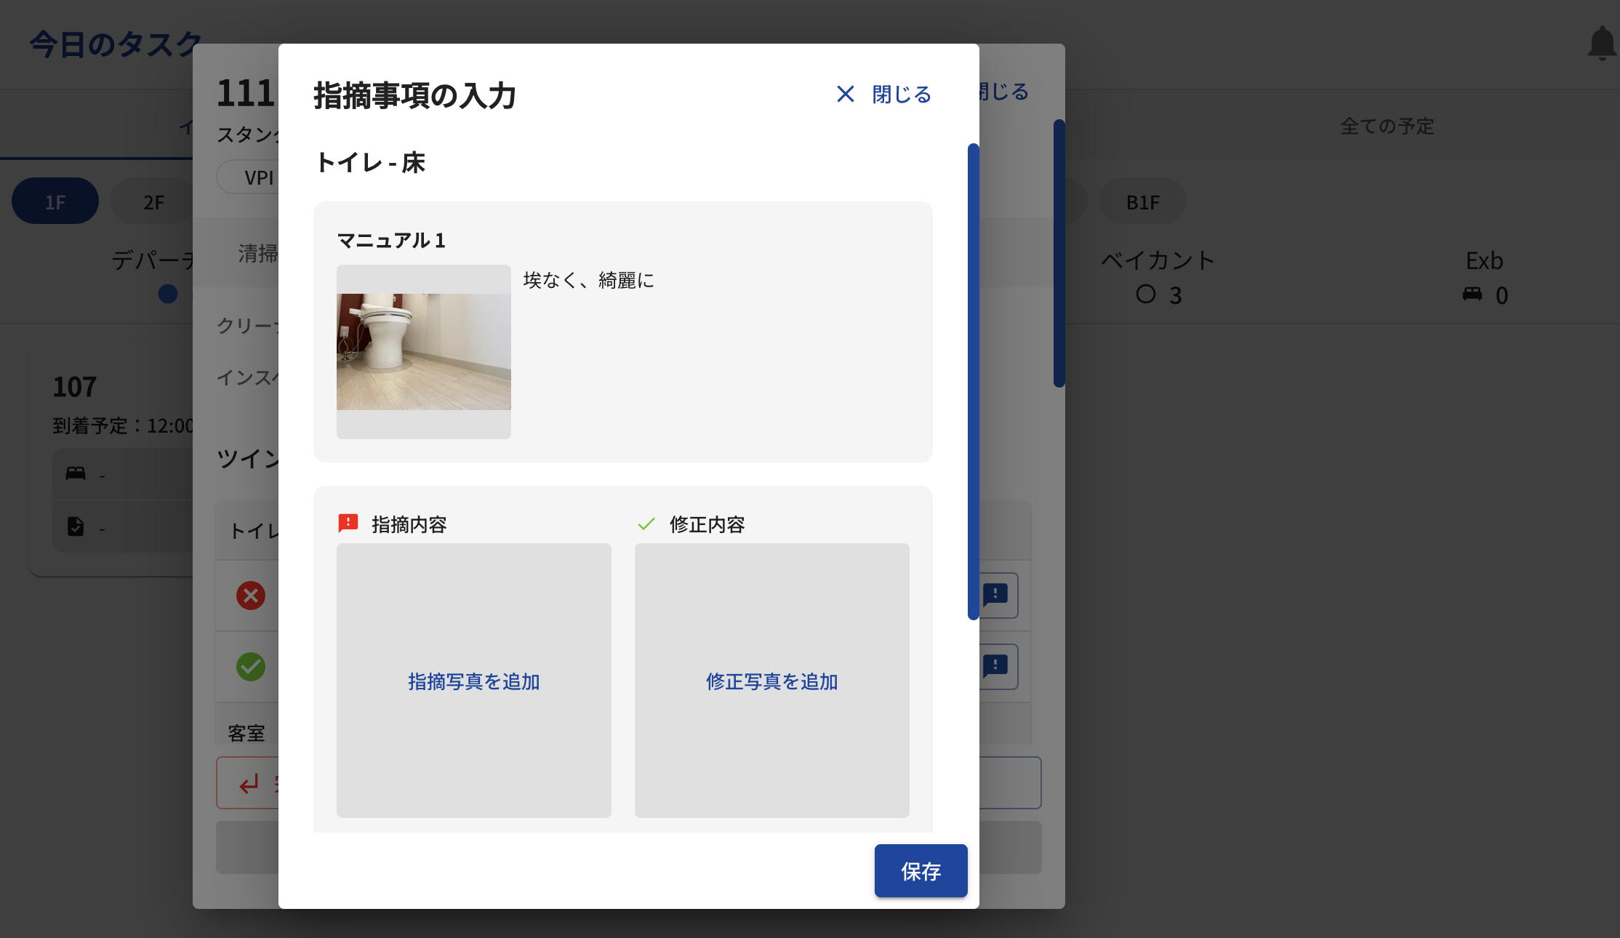
Task: Open upper comment alert icon button
Action: [x=996, y=595]
